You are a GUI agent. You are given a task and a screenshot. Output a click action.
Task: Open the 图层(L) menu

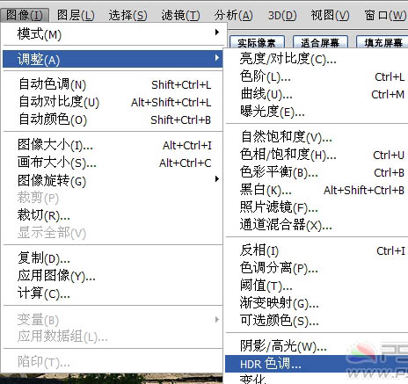76,15
